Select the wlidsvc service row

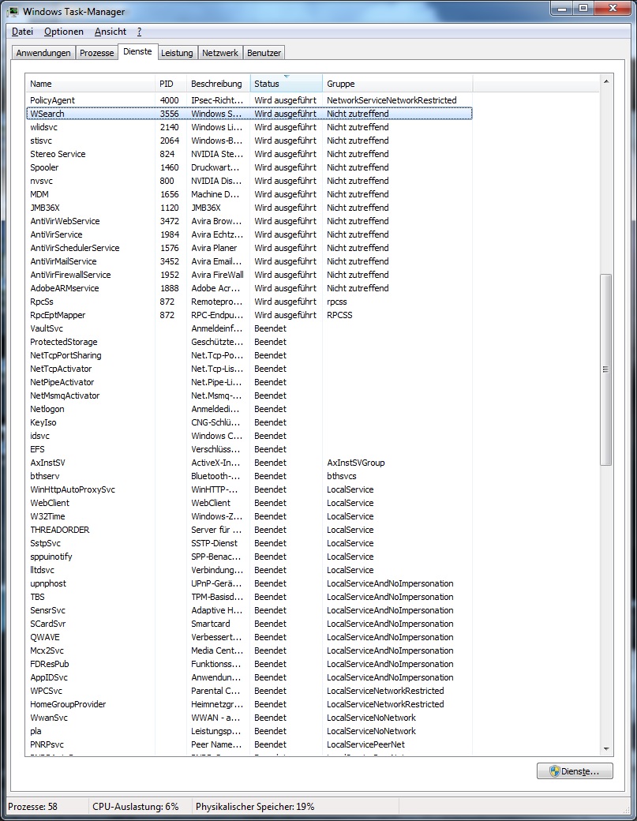[249, 127]
